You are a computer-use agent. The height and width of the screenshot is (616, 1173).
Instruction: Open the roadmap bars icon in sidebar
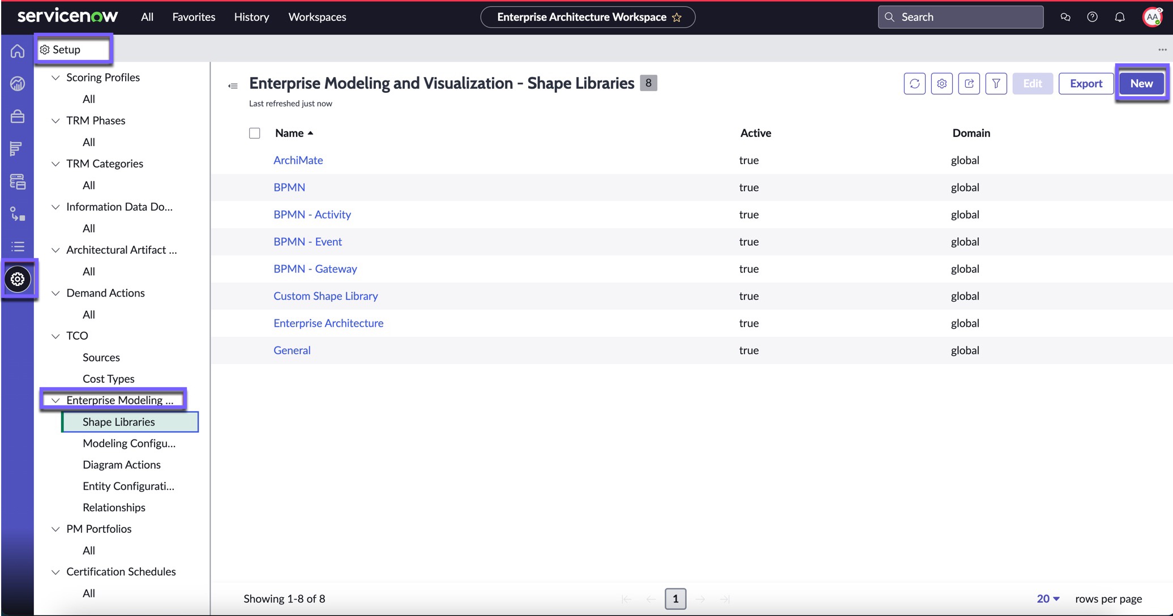16,148
